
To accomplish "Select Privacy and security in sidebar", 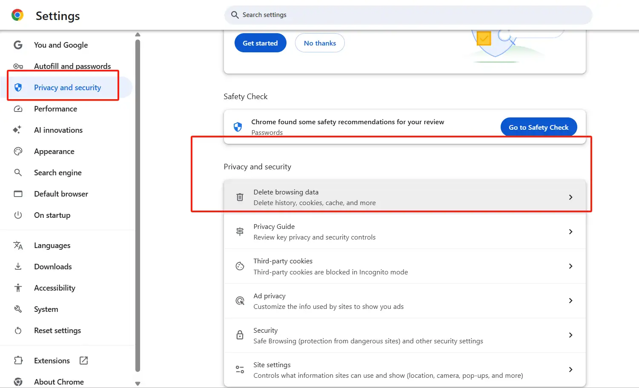I will tap(67, 87).
